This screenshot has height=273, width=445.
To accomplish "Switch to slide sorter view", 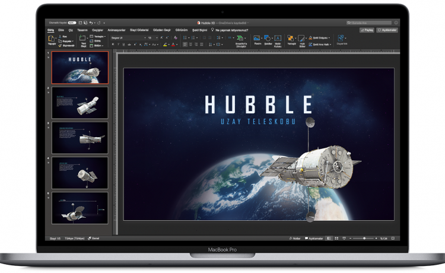I will click(x=336, y=239).
